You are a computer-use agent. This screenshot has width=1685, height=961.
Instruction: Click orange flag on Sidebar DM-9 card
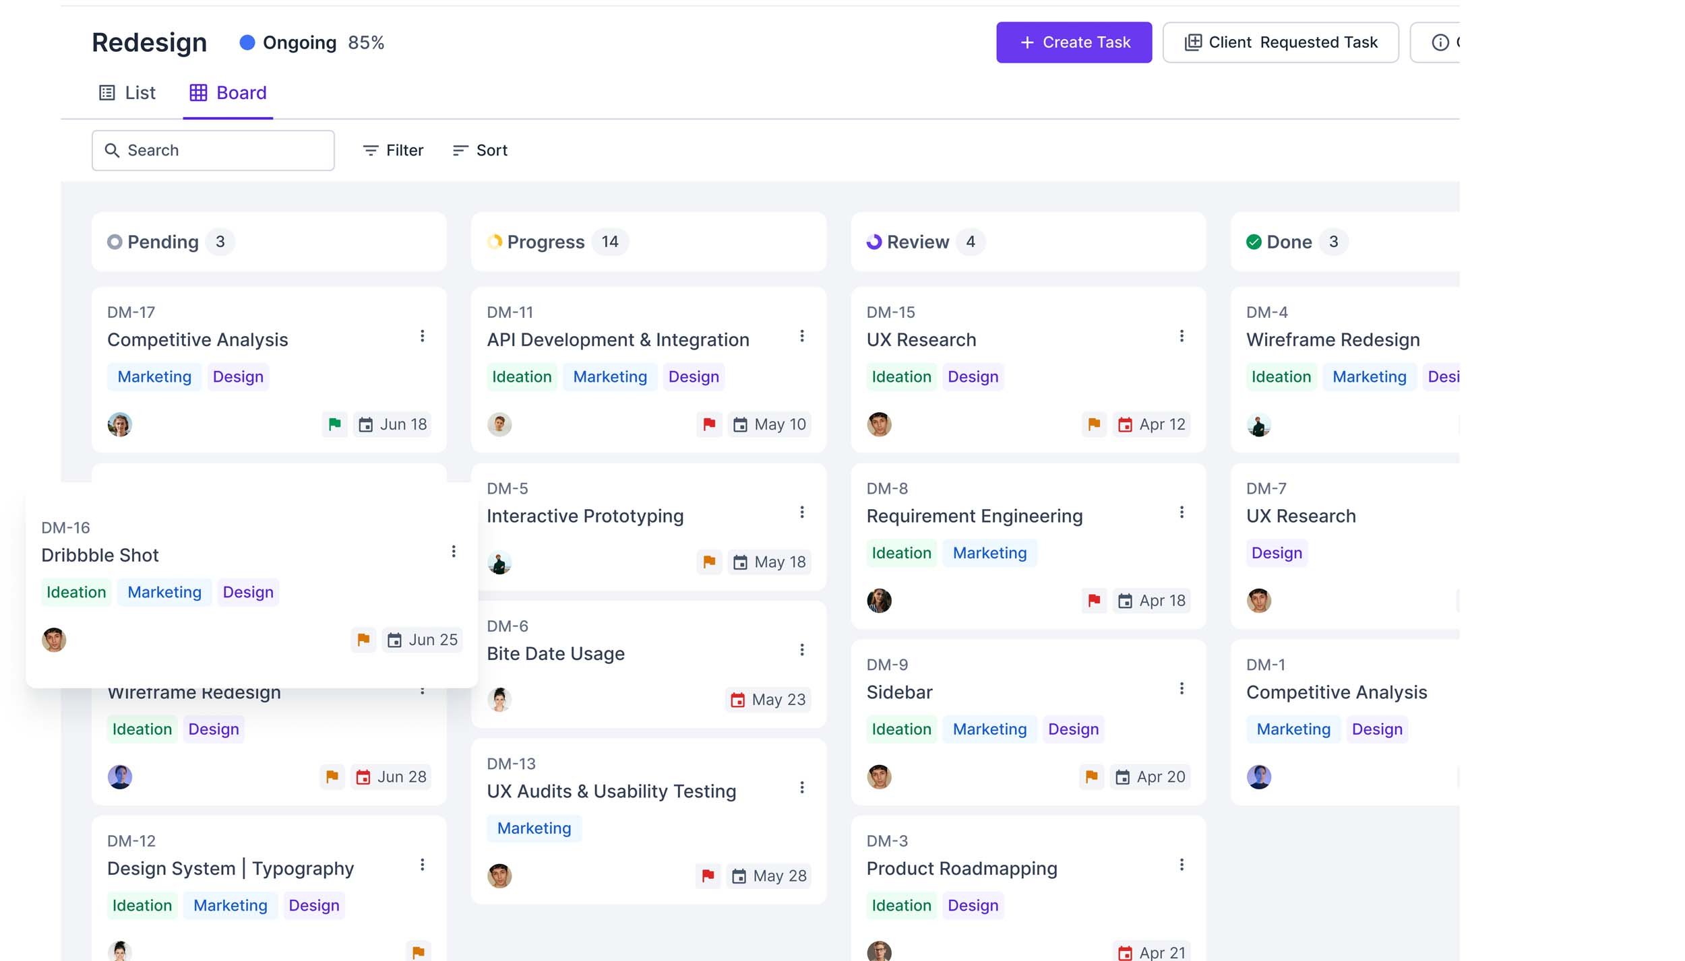click(1091, 777)
